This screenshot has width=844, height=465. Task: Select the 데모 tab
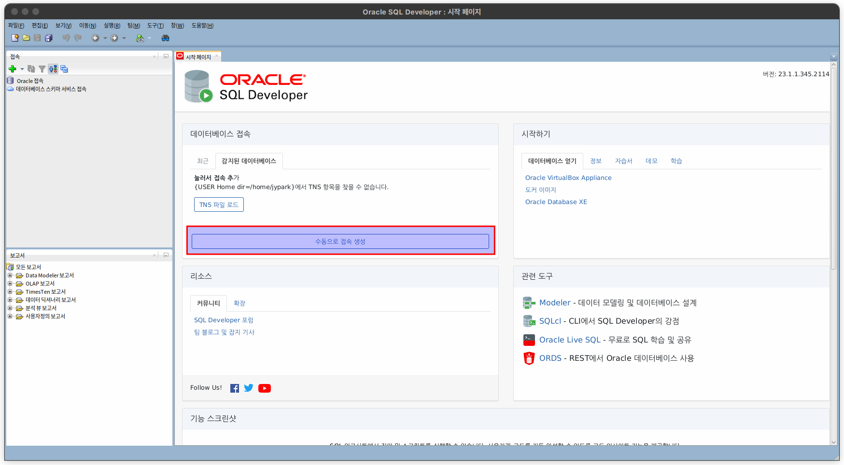click(x=651, y=161)
